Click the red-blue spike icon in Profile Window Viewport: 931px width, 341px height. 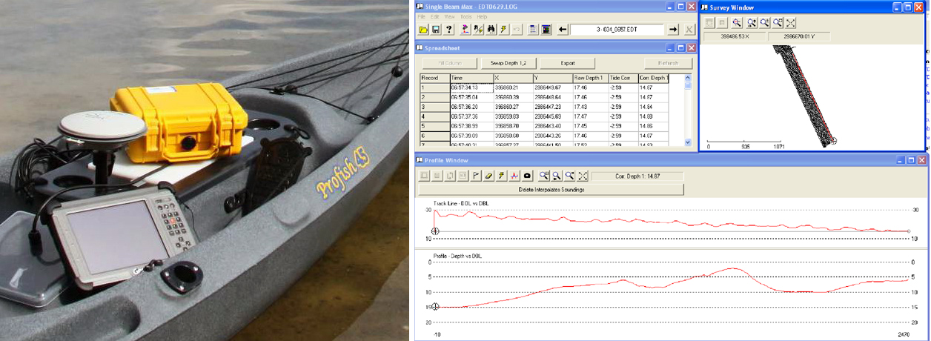click(x=514, y=176)
